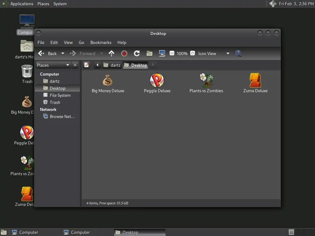Select the Desktop path bar button
This screenshot has height=236, width=315.
tap(136, 65)
